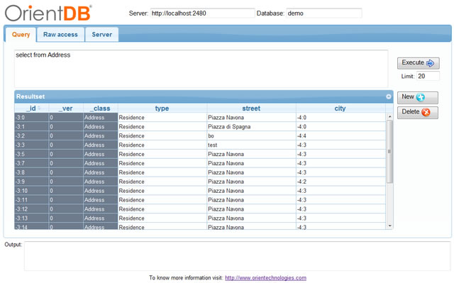Open the Server tab

coord(102,35)
